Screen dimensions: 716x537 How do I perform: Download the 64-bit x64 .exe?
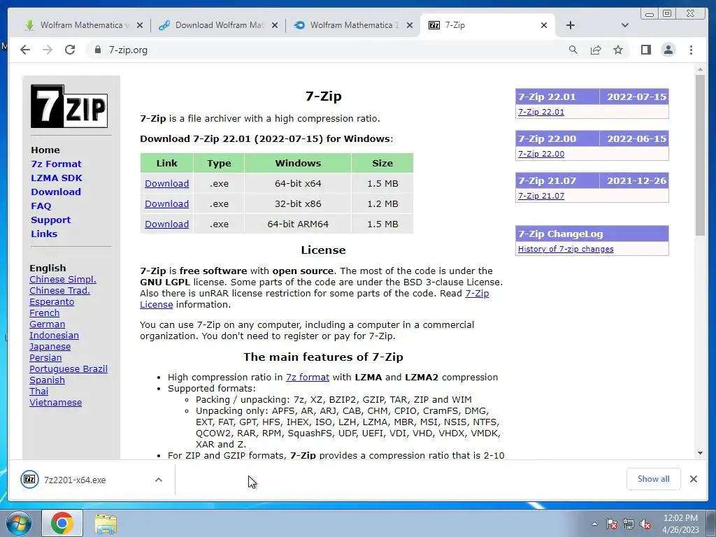point(166,184)
